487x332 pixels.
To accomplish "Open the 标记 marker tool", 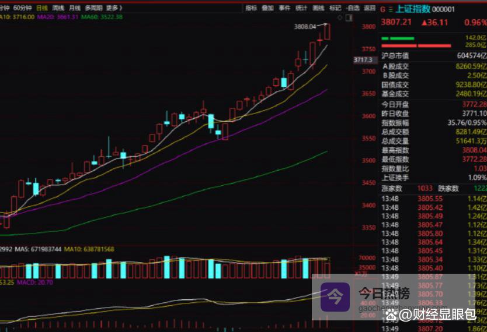I will pos(335,8).
